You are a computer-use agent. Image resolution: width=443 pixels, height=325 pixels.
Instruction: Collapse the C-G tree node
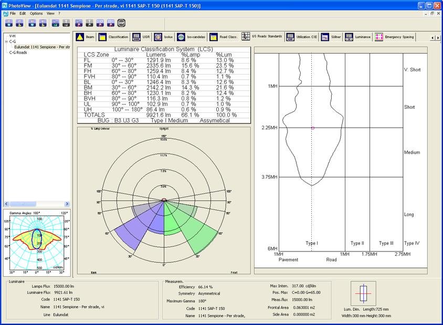click(6, 41)
